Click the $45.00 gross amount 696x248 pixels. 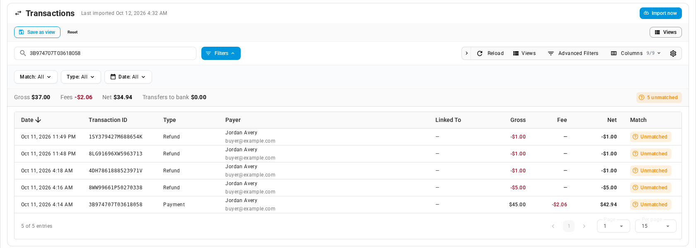tap(517, 205)
